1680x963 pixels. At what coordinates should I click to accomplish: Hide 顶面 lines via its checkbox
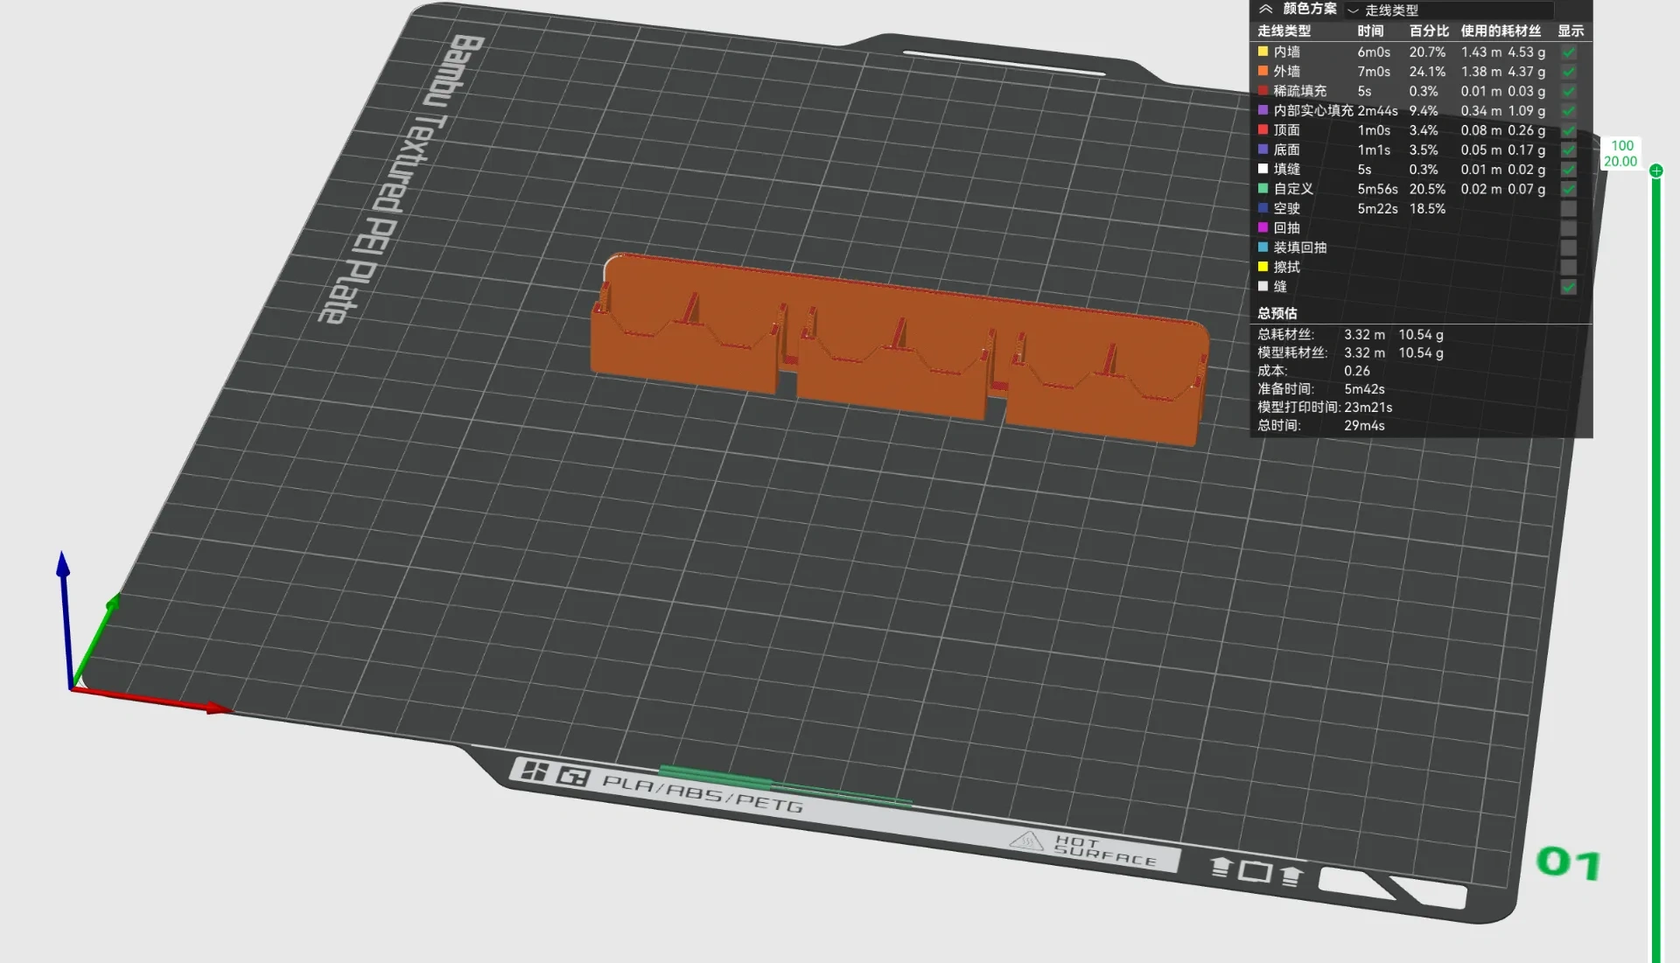point(1568,130)
